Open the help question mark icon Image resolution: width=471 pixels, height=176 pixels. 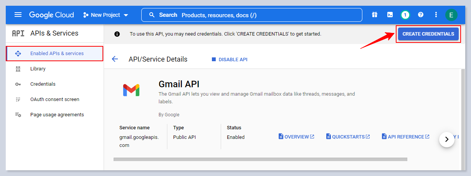pyautogui.click(x=421, y=15)
